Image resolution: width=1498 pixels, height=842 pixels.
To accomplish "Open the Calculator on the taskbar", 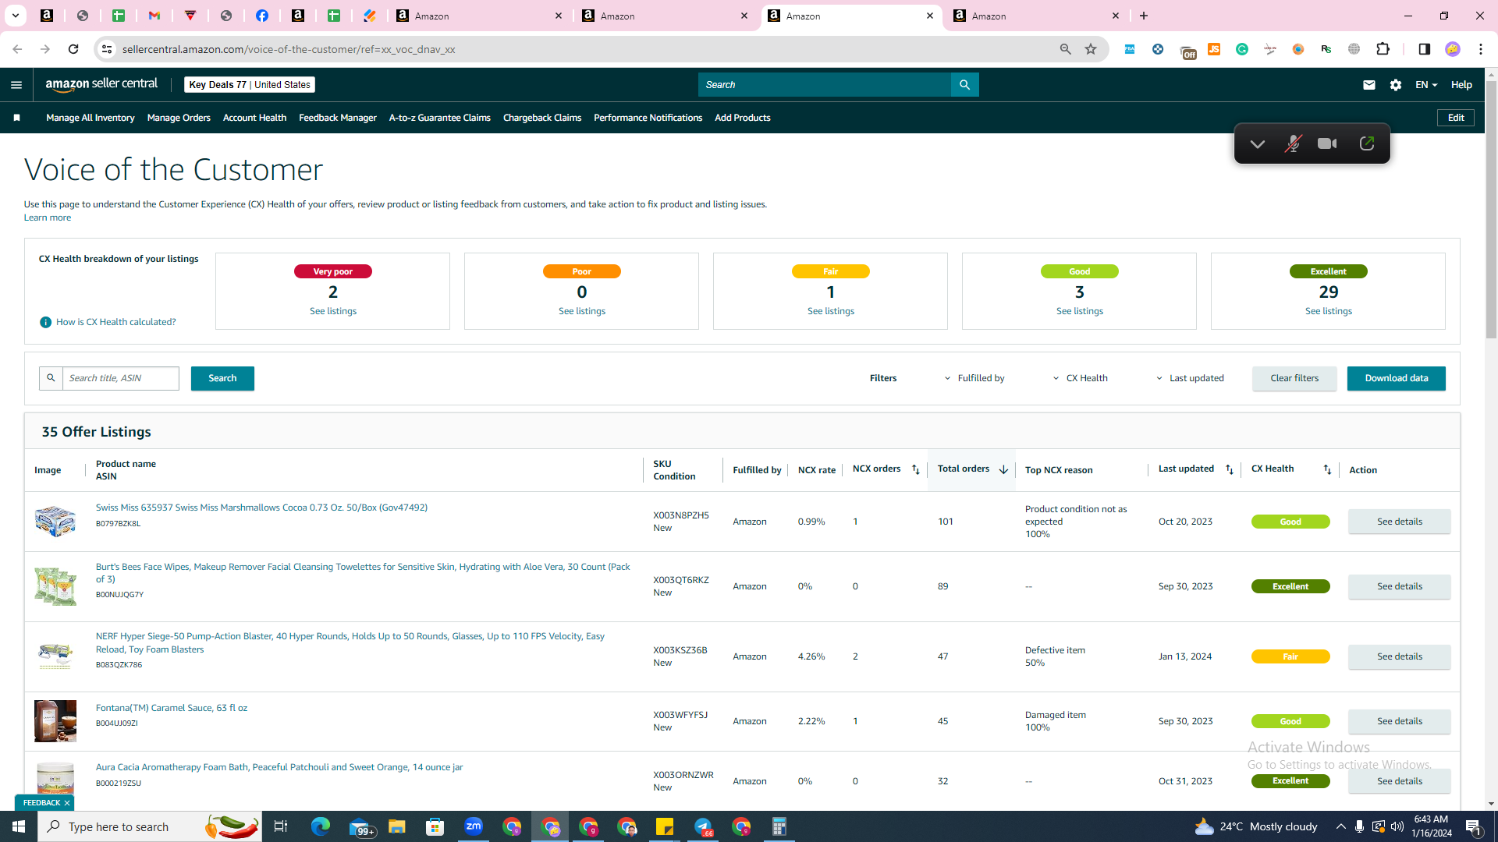I will click(779, 826).
